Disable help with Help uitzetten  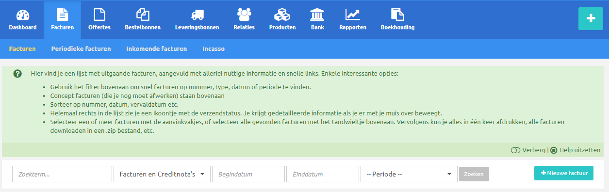(576, 150)
